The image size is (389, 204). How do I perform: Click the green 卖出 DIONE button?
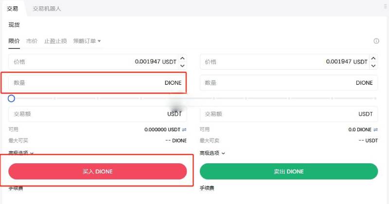(289, 172)
